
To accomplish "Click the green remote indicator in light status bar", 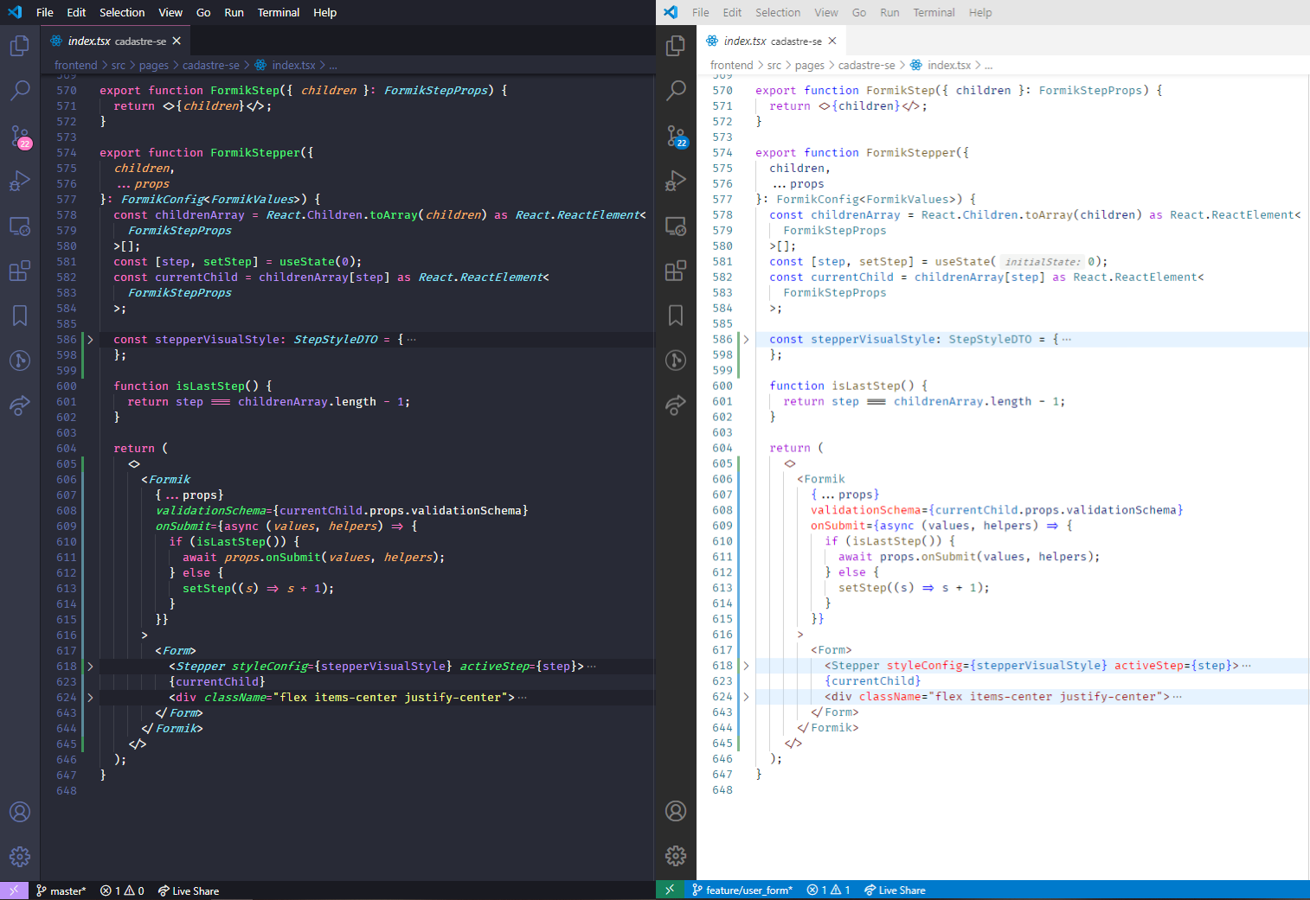I will (670, 890).
